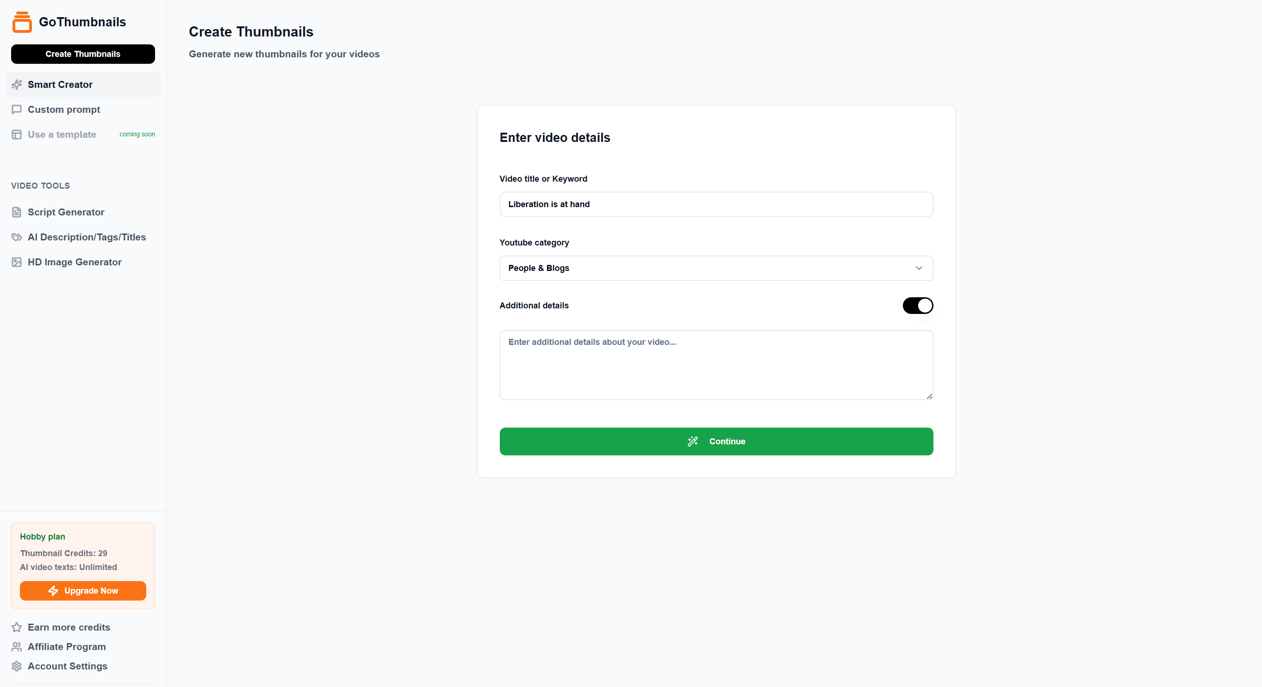Click the black Create Thumbnails button

pos(83,54)
